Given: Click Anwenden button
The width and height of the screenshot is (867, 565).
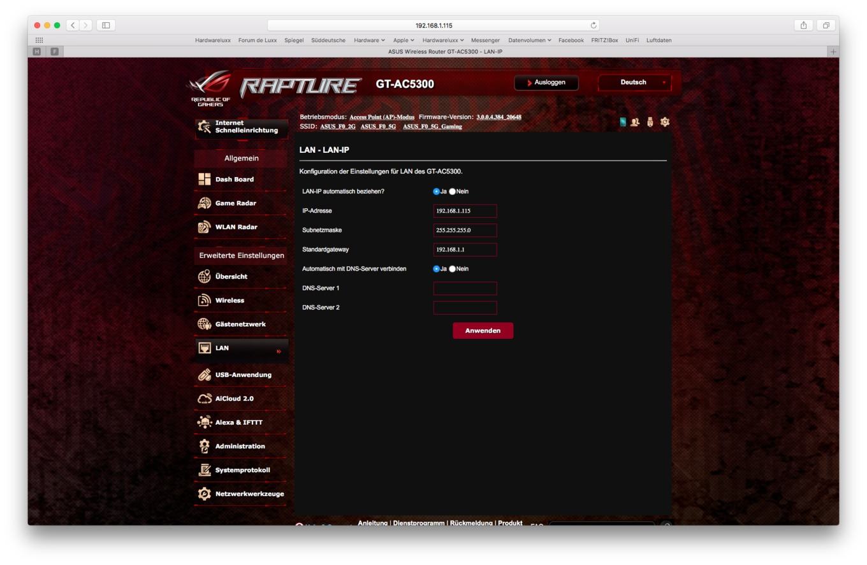Looking at the screenshot, I should [483, 331].
